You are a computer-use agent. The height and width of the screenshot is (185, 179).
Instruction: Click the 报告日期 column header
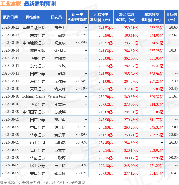[10, 17]
